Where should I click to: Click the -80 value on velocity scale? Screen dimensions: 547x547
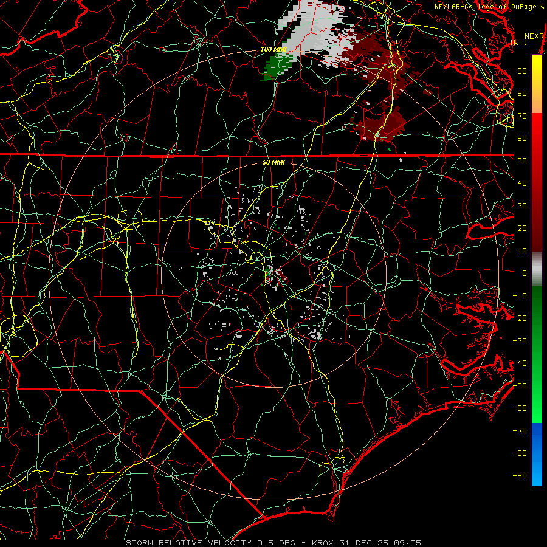pyautogui.click(x=520, y=453)
